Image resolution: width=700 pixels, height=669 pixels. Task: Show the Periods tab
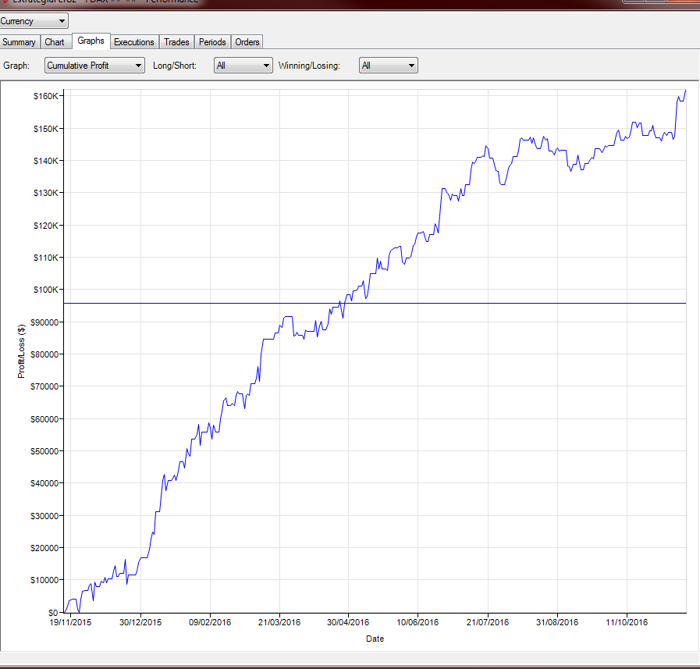212,42
